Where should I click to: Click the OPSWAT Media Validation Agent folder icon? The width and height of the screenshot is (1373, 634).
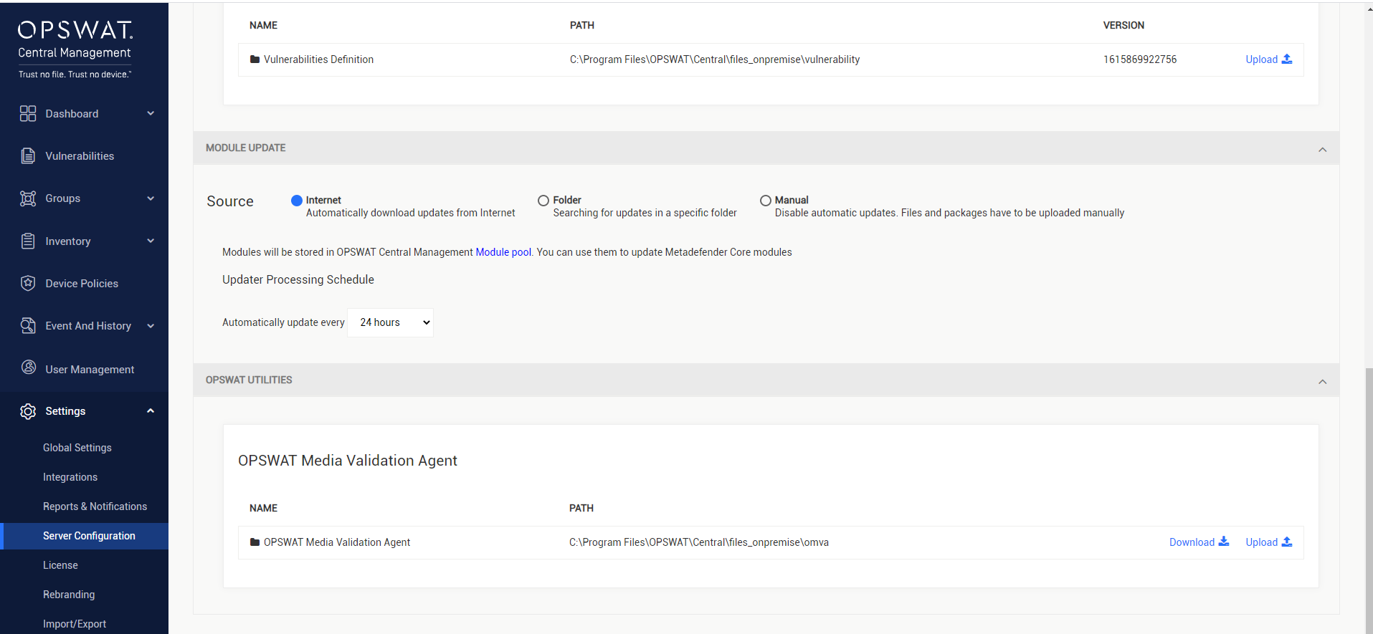(255, 542)
